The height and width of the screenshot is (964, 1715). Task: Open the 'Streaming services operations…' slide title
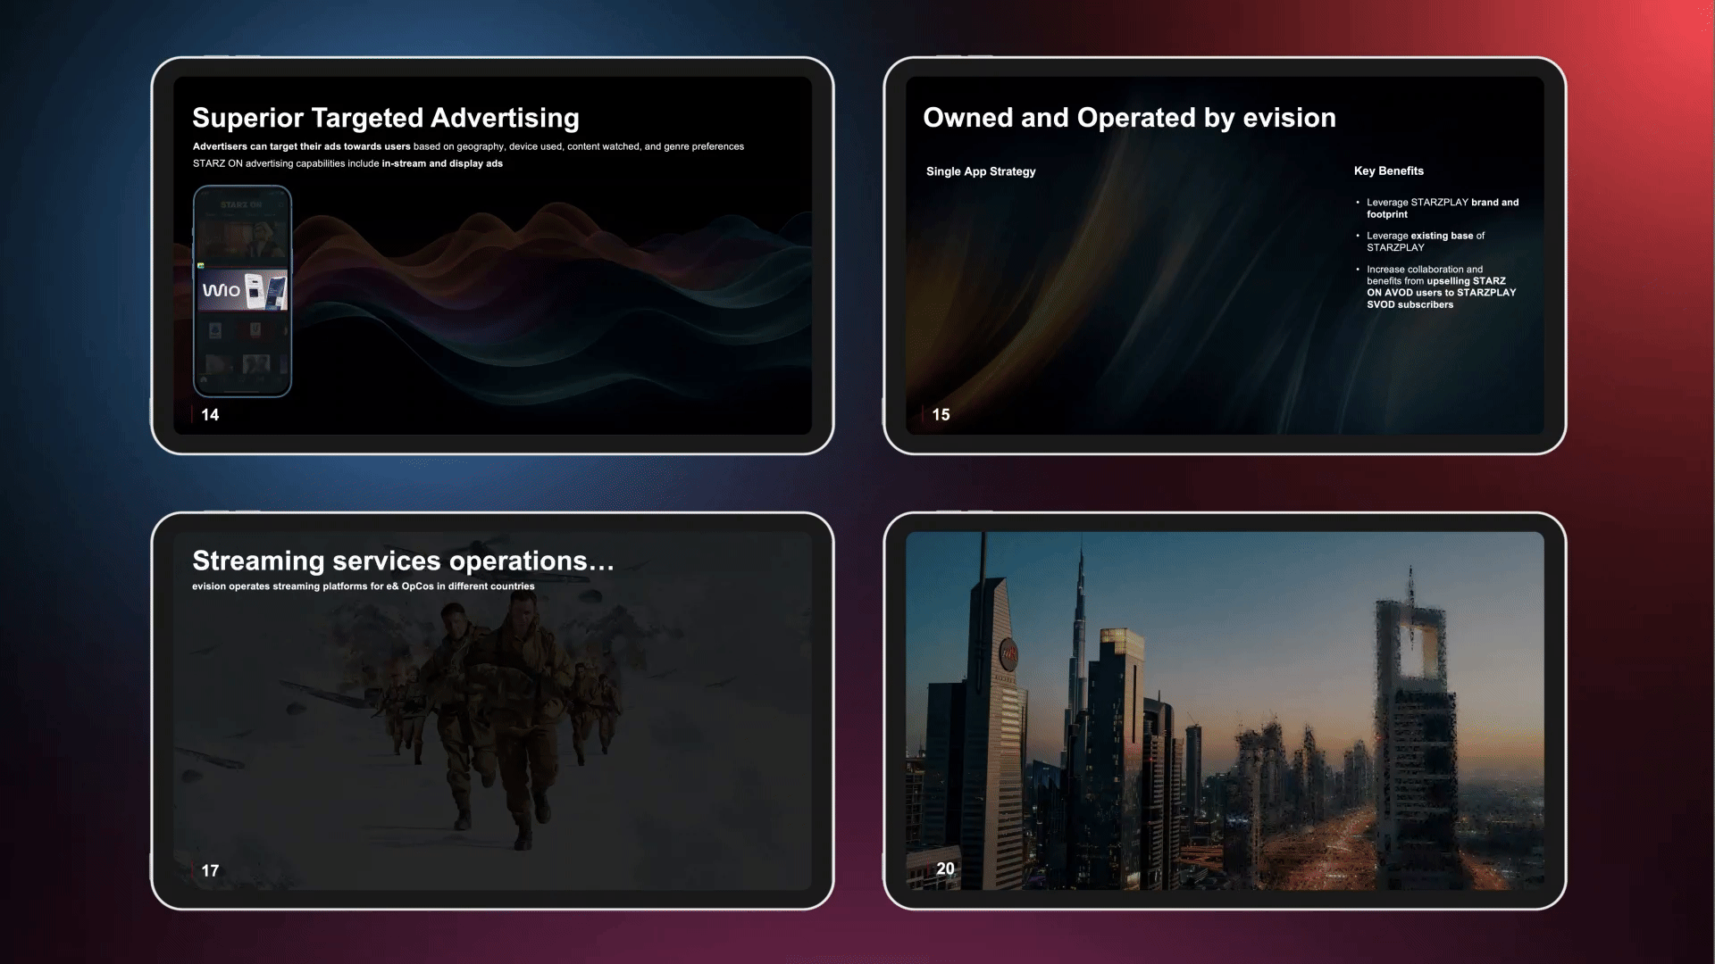(403, 561)
